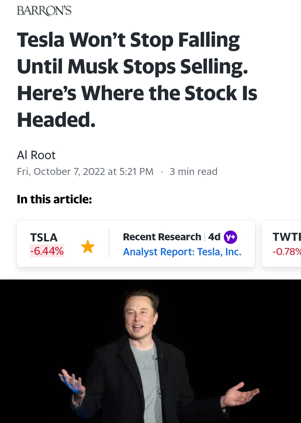Tap the 3 min read label
Viewport: 301px width, 423px height.
point(193,172)
